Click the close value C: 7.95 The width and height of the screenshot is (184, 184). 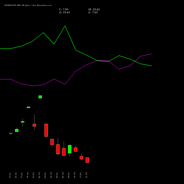click(x=64, y=10)
